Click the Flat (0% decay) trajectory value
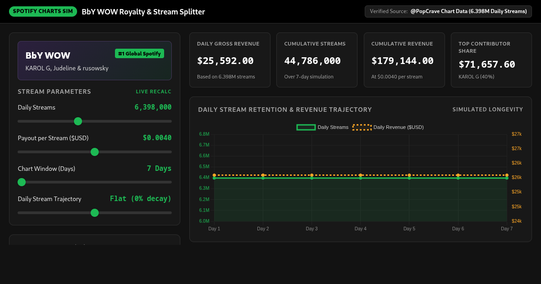This screenshot has width=541, height=284. coord(141,198)
